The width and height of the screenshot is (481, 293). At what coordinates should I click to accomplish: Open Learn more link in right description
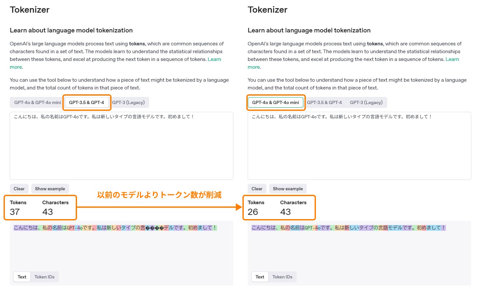coord(452,59)
